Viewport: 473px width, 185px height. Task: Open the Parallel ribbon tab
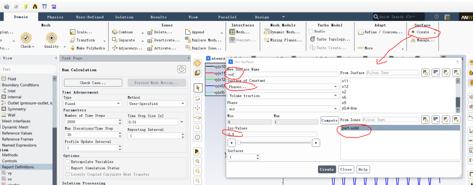click(x=227, y=17)
